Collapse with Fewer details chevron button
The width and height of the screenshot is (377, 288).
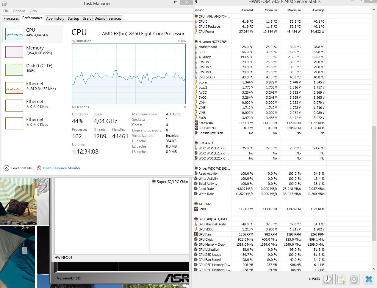tap(6, 168)
